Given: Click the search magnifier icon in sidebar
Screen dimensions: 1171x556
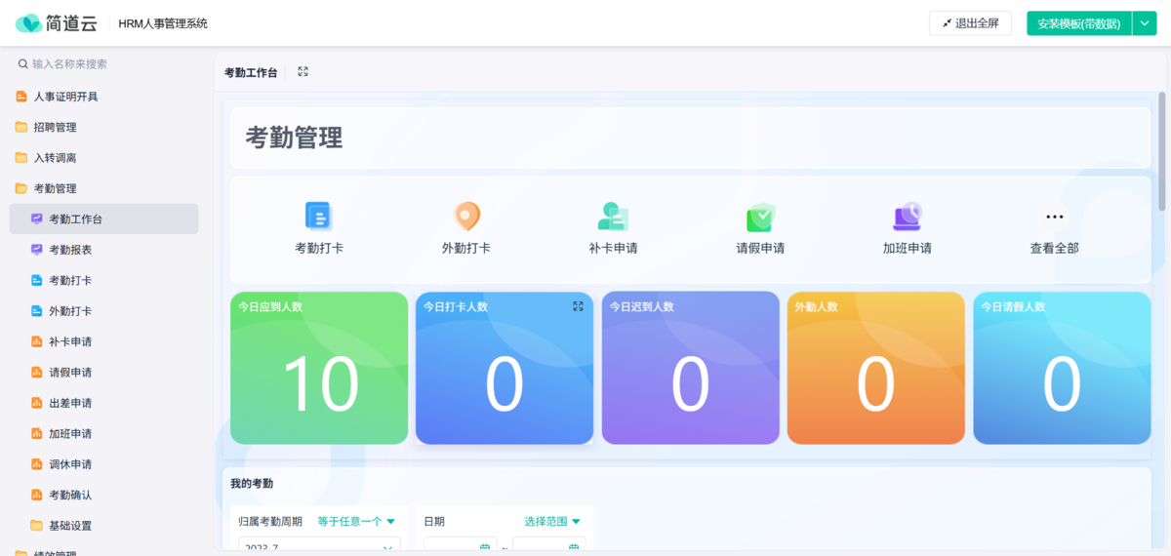Looking at the screenshot, I should (x=23, y=64).
